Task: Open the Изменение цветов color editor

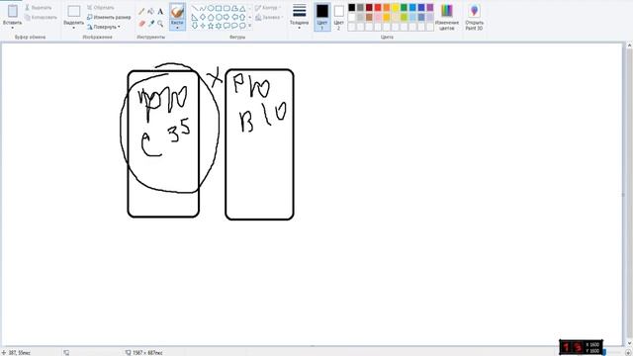Action: [x=446, y=17]
